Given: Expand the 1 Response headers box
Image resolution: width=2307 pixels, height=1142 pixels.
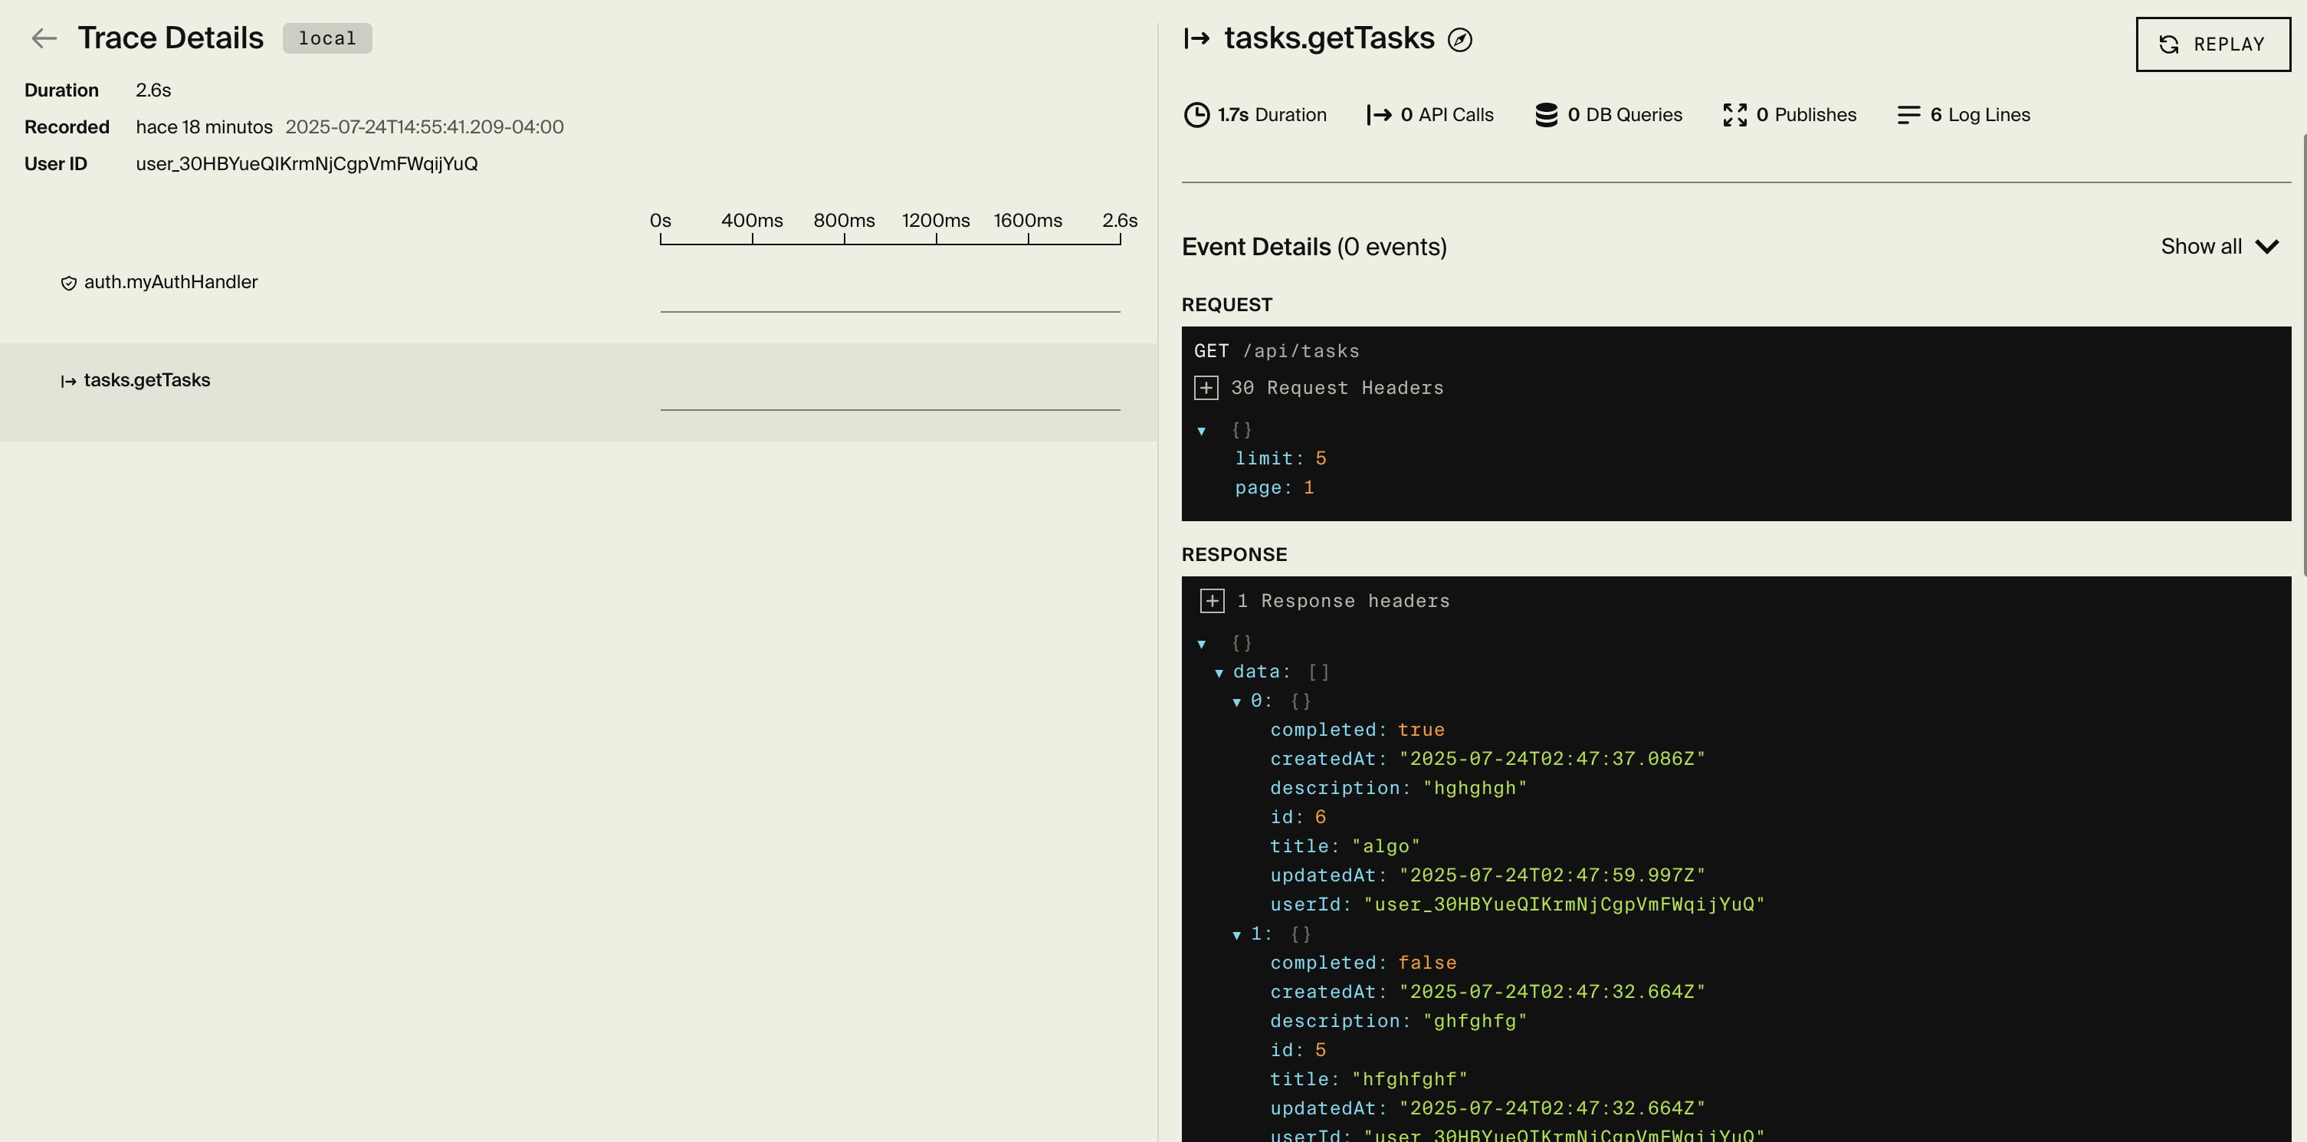Looking at the screenshot, I should (x=1212, y=601).
